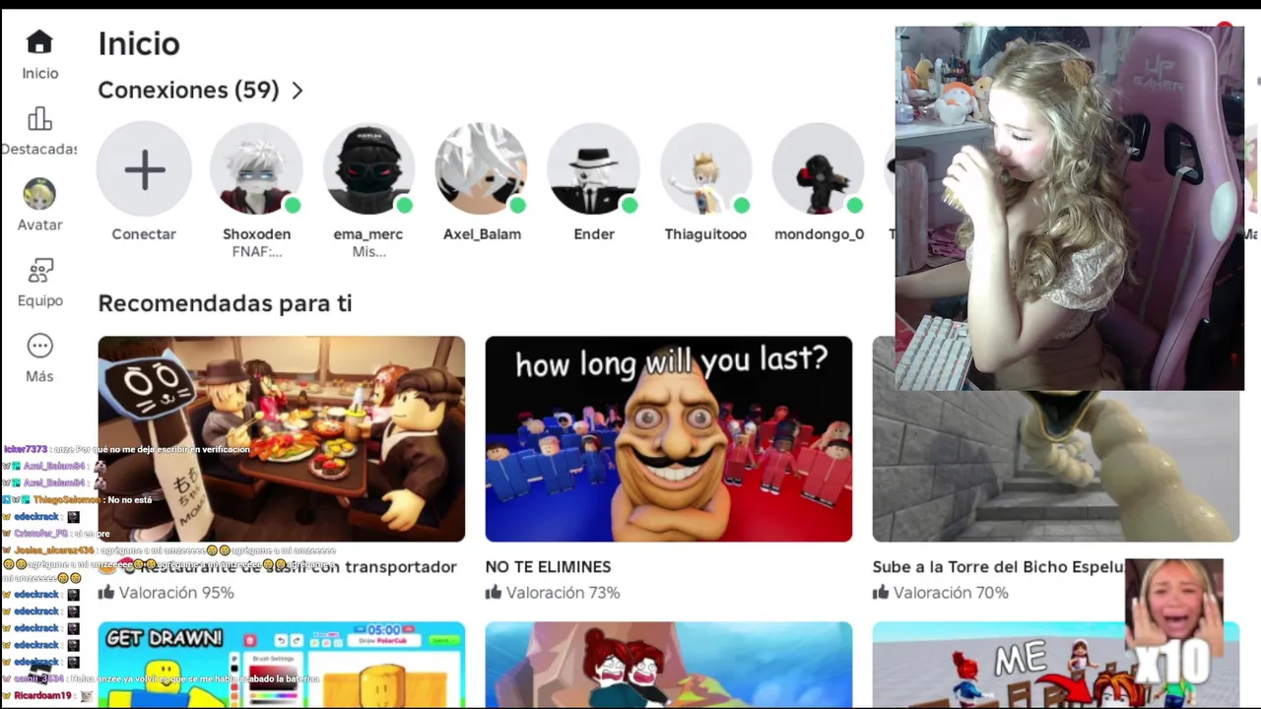Open Sube a la Torre game thumbnail
The height and width of the screenshot is (709, 1261).
click(x=1055, y=466)
